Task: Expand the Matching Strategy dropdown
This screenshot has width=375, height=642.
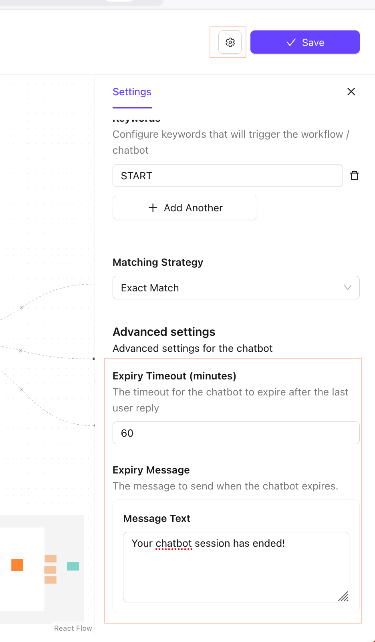Action: [236, 288]
